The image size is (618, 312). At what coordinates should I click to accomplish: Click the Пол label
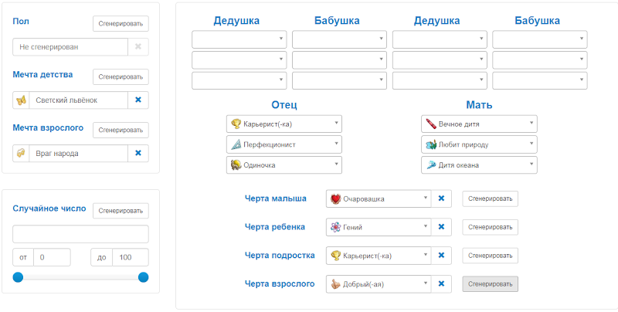click(x=21, y=22)
